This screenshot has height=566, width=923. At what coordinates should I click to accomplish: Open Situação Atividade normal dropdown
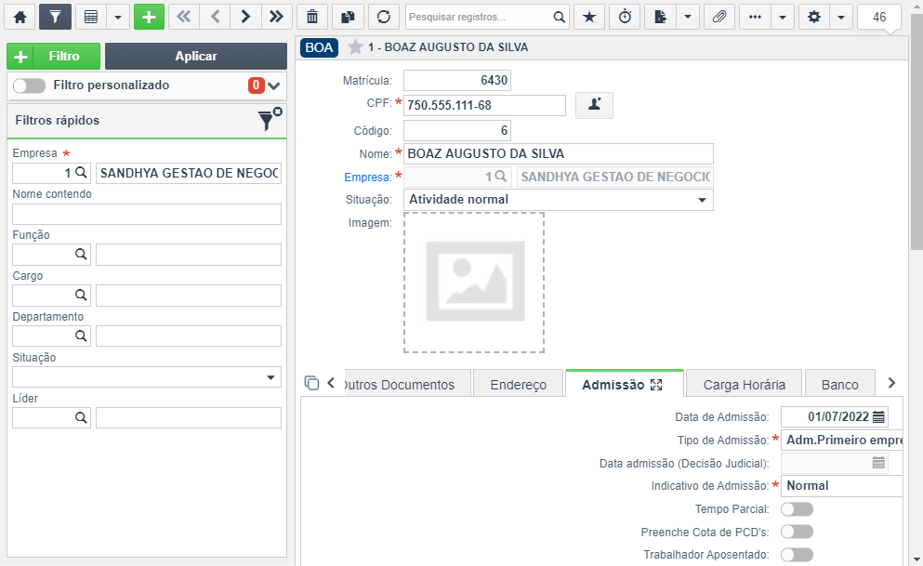(558, 200)
